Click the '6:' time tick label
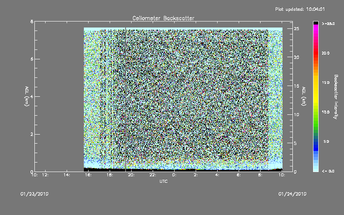 (x=239, y=175)
